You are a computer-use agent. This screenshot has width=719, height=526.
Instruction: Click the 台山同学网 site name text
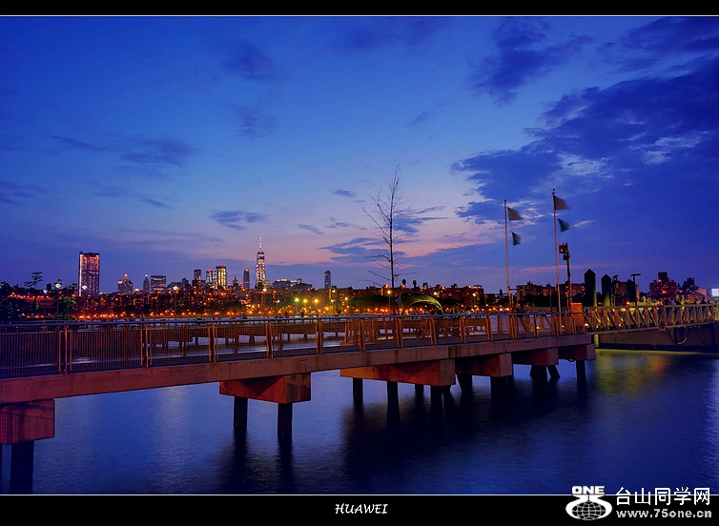point(663,496)
